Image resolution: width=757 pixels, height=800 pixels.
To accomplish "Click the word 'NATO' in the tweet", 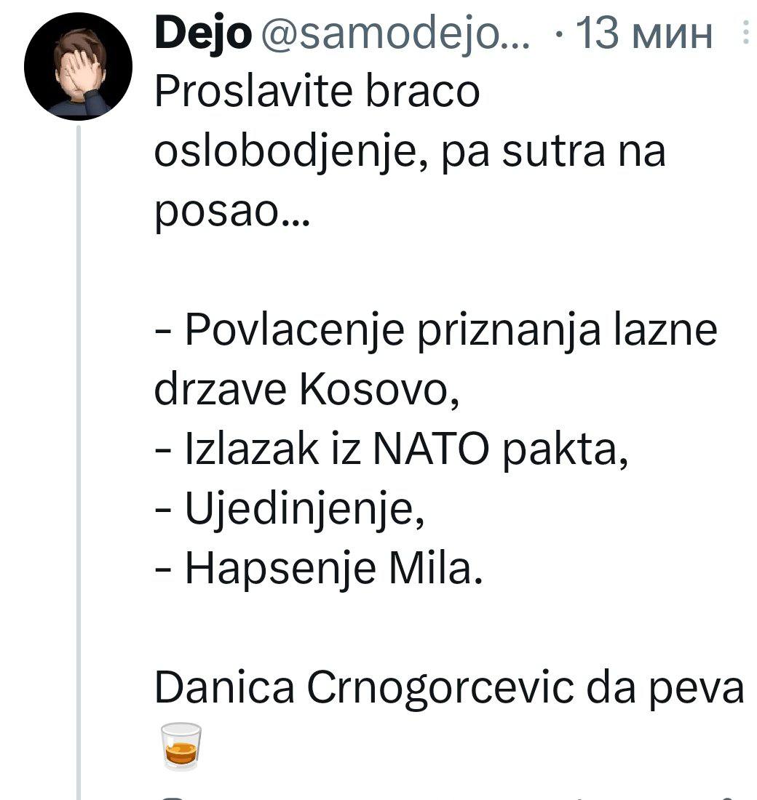I will point(432,449).
